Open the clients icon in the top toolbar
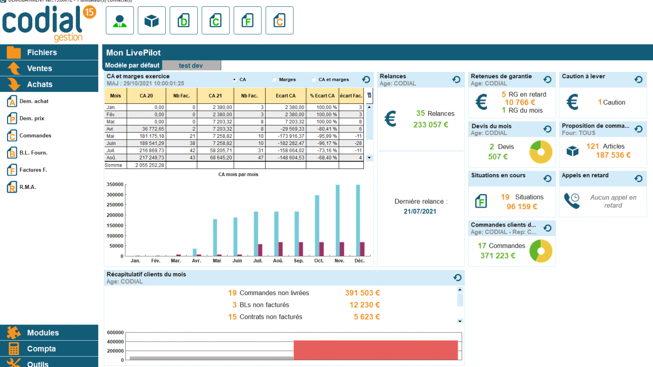The image size is (653, 367). pos(119,20)
